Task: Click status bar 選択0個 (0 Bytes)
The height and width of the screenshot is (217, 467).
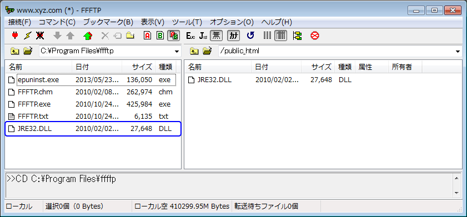Action: coord(87,206)
